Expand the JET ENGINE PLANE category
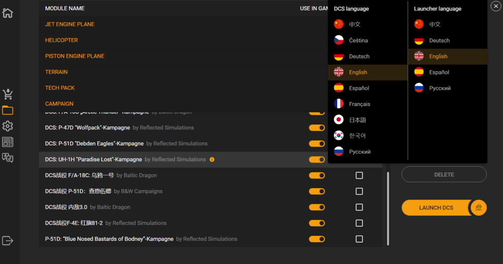 (70, 24)
